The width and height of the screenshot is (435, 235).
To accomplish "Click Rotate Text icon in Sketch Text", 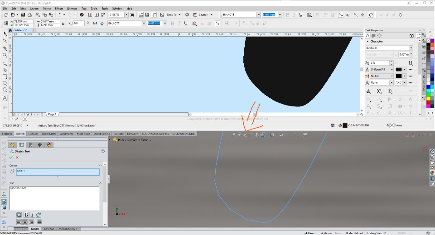I will click(x=39, y=215).
